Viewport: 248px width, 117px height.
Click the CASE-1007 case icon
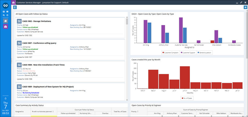pos(19,43)
